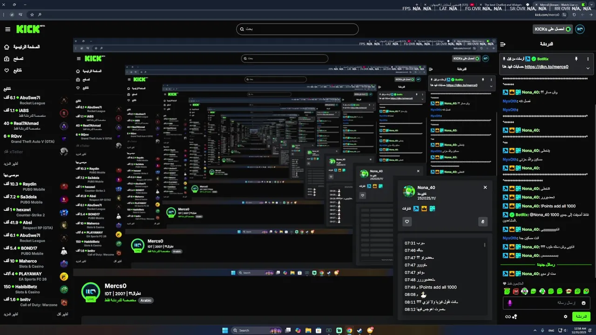The image size is (596, 335).
Task: Switch to The best ChatBot and Widgets tab
Action: (506, 5)
